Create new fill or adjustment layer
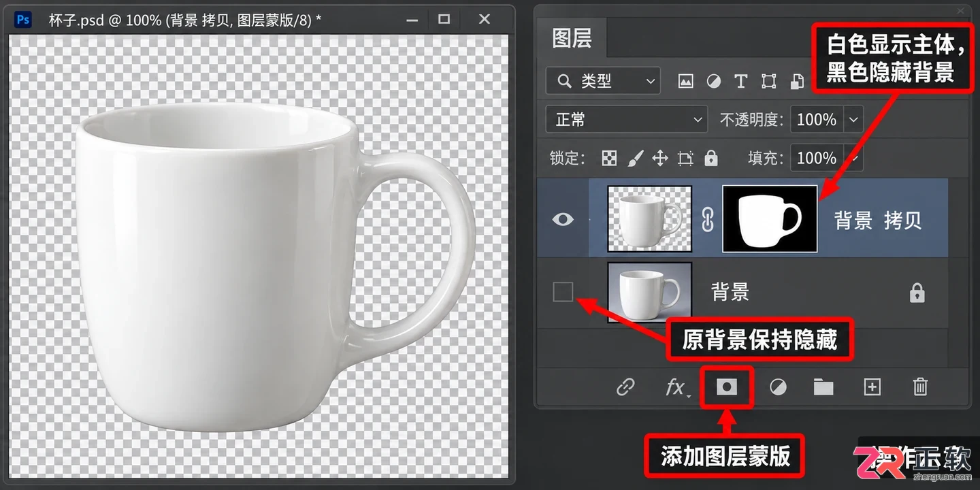 (778, 387)
